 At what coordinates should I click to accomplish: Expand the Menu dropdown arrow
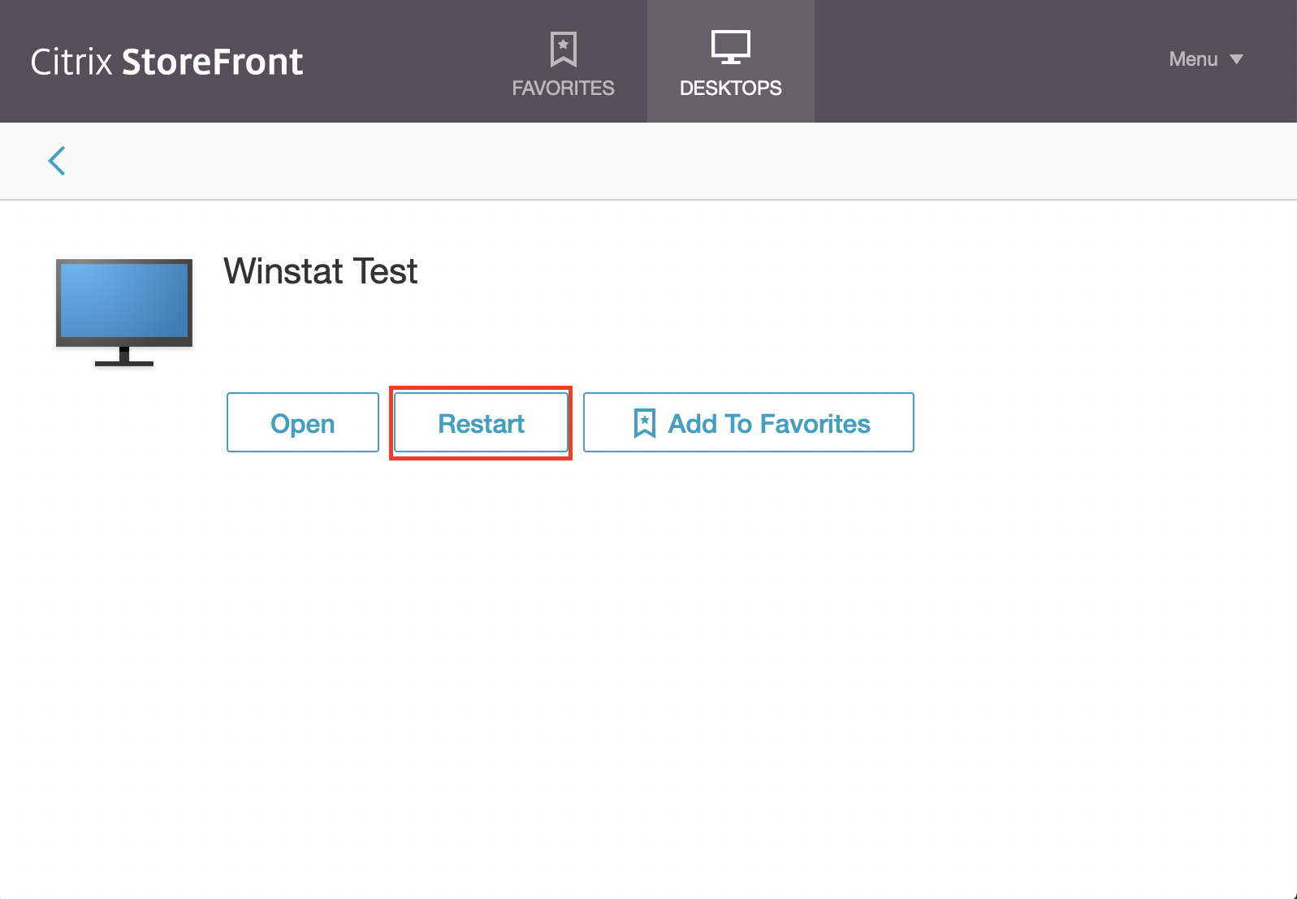1236,59
